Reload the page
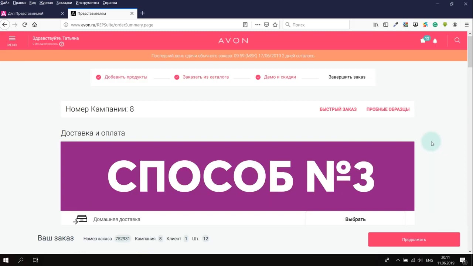473x266 pixels. (25, 25)
